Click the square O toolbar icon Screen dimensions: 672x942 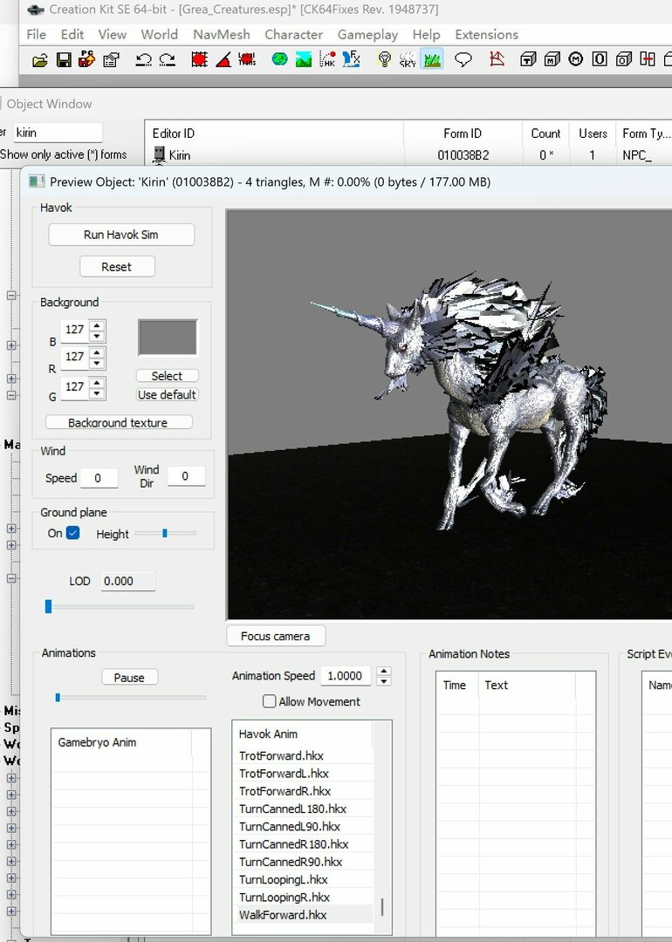[600, 59]
